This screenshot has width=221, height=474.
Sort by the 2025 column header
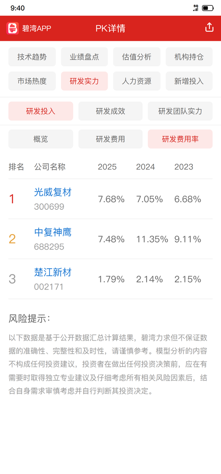pyautogui.click(x=107, y=167)
